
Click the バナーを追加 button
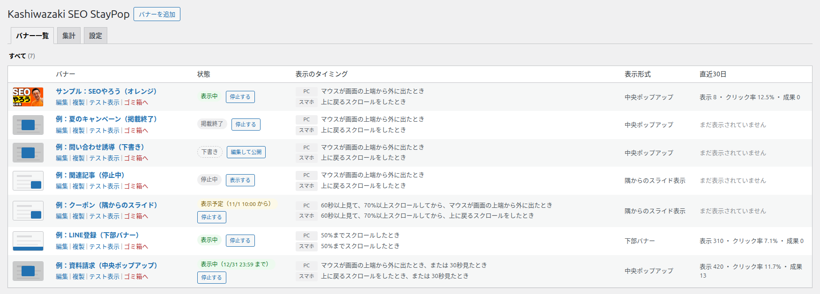click(x=157, y=14)
